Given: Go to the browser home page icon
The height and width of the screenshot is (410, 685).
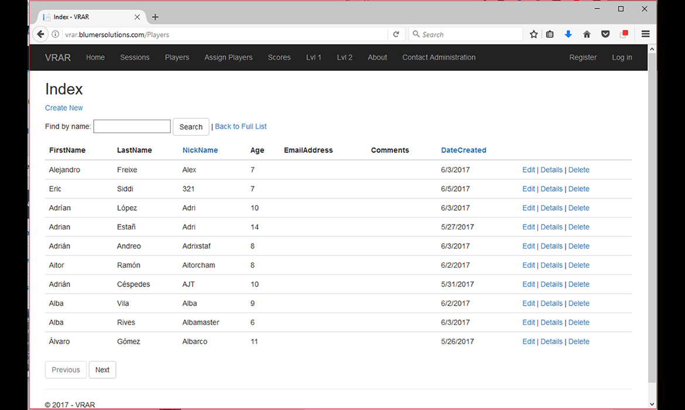Looking at the screenshot, I should point(587,35).
